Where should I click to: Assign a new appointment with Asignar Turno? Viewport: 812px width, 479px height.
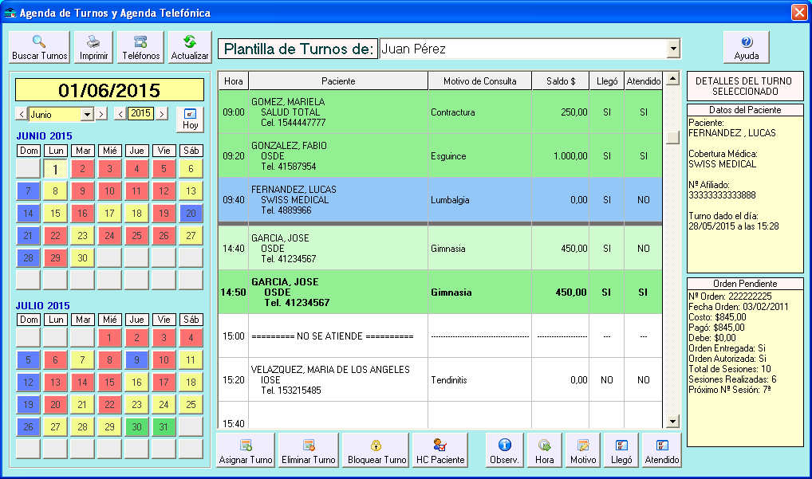245,451
